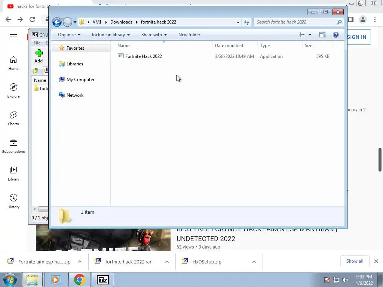Click fortnite hack 2022 breadcrumb segment
Screen dimensions: 383x287
click(x=159, y=22)
